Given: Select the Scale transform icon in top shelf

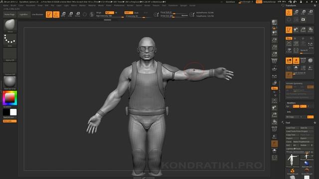Looking at the screenshot, I should coord(70,14).
